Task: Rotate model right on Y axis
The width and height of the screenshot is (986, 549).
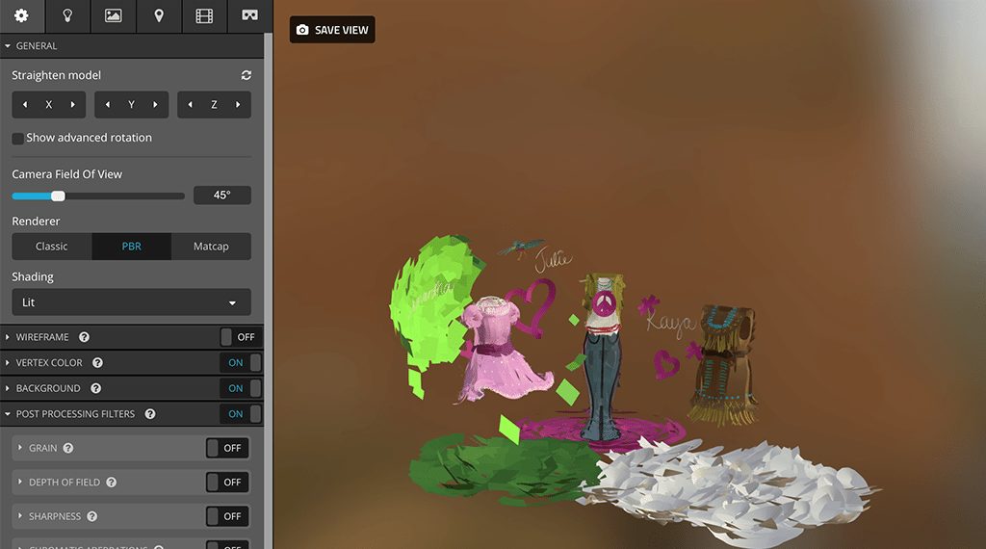Action: 155,104
